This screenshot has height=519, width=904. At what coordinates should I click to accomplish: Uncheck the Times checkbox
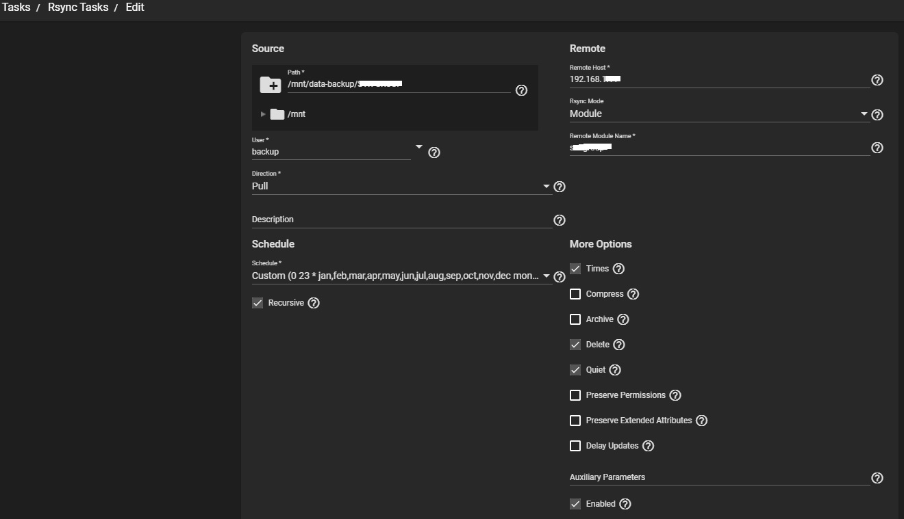pos(575,269)
